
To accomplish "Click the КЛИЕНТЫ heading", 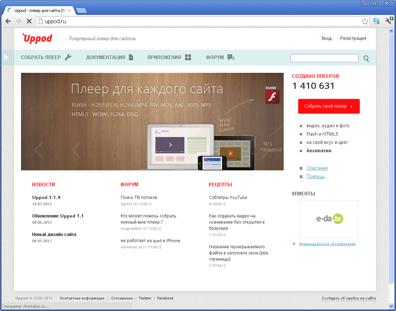I will pyautogui.click(x=304, y=194).
